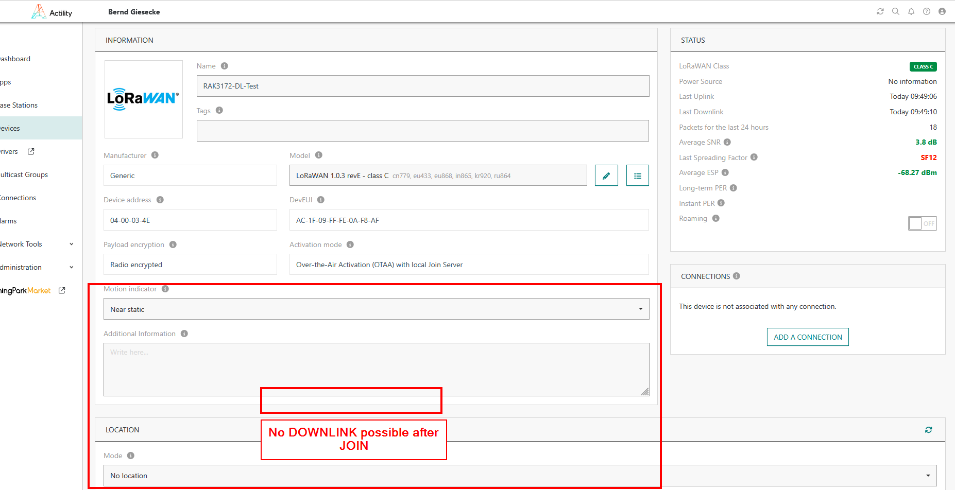Click the device Name input field
The image size is (955, 490).
422,86
